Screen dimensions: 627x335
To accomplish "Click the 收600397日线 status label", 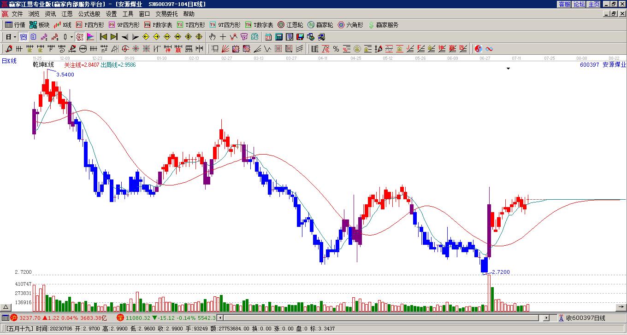I will (x=586, y=318).
